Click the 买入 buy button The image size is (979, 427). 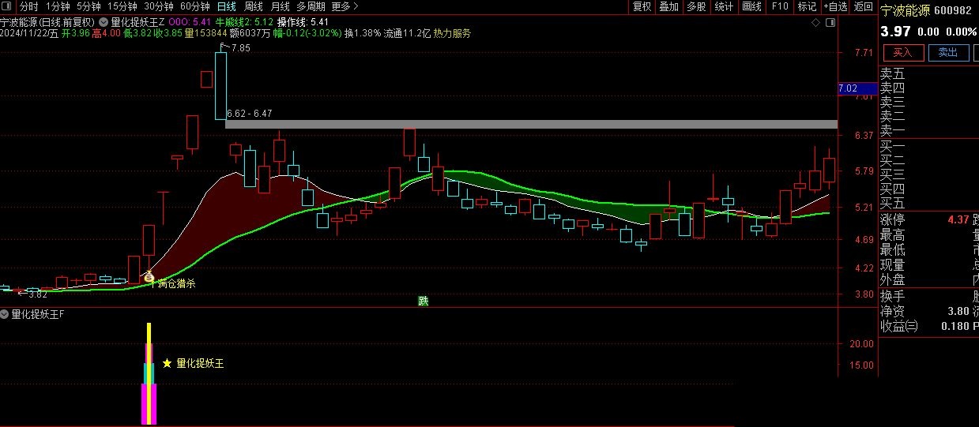(x=903, y=52)
